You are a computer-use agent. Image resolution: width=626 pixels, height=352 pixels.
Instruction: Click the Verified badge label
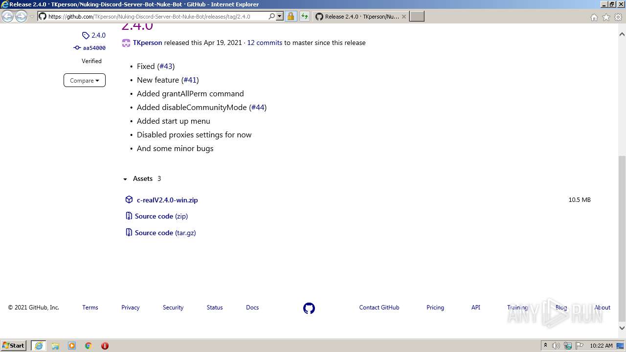point(91,61)
